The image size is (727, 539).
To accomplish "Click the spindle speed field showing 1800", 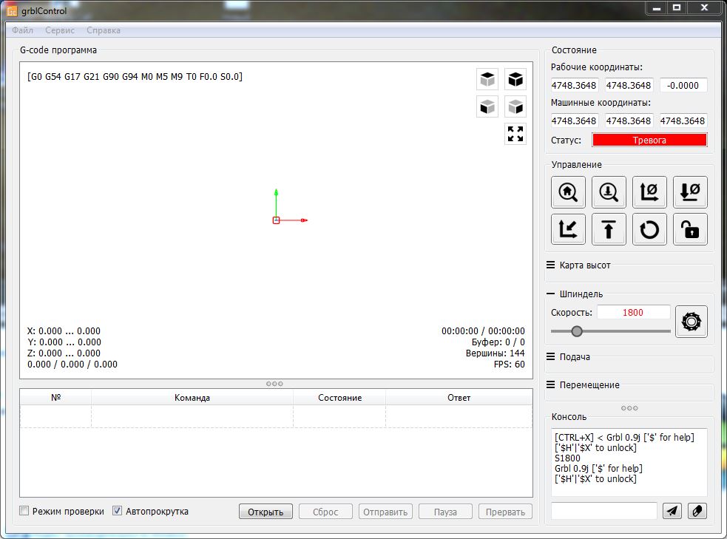I will point(633,312).
